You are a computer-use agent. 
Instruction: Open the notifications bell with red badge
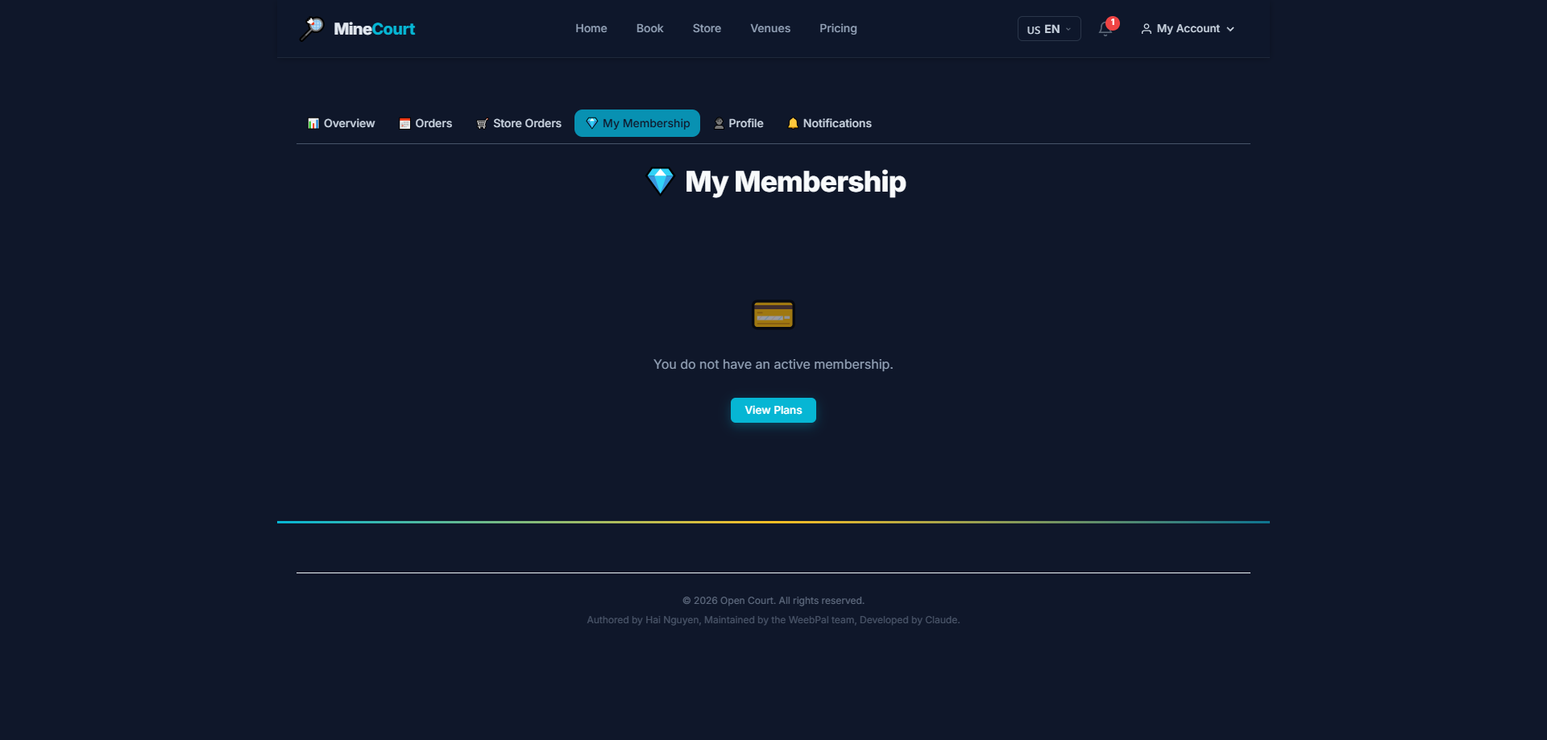(x=1106, y=29)
